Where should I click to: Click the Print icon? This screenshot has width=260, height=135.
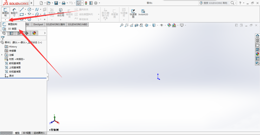[x=63, y=3]
